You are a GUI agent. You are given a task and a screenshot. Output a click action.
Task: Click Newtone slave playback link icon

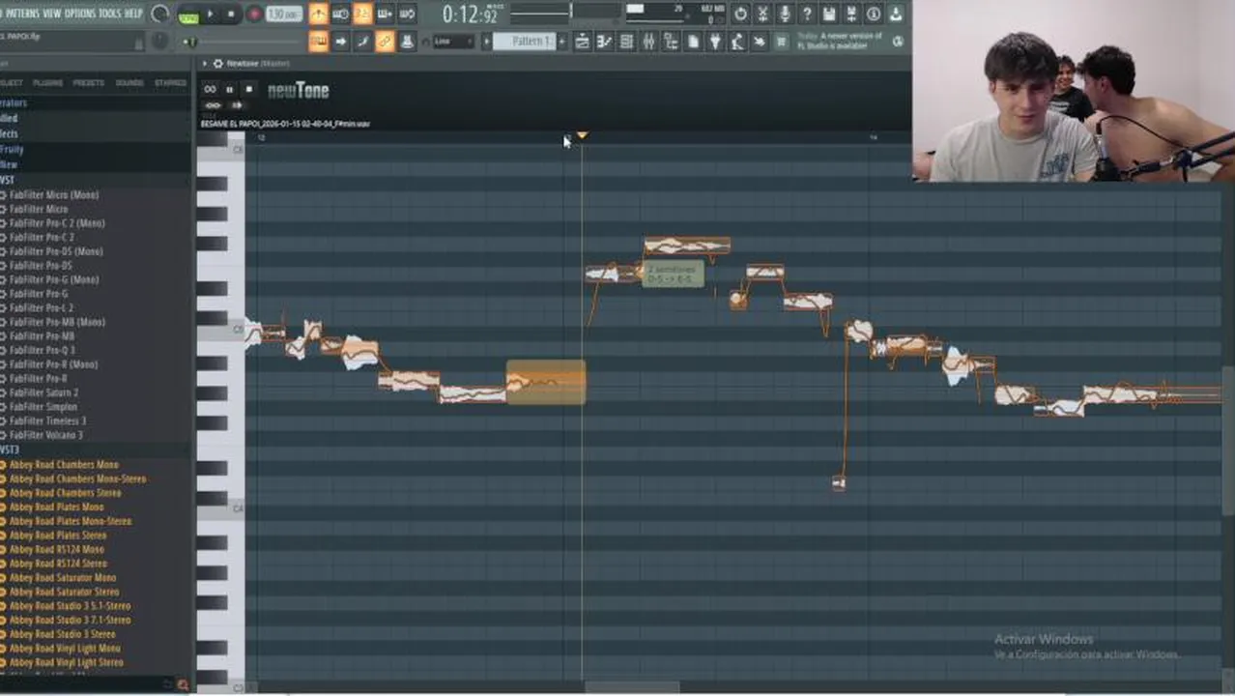click(213, 105)
